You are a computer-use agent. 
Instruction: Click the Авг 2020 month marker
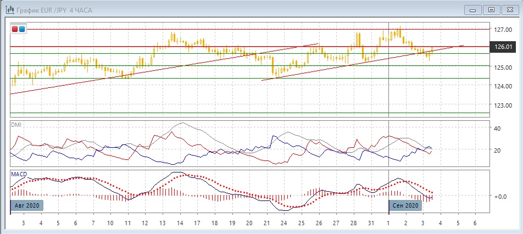coord(26,205)
